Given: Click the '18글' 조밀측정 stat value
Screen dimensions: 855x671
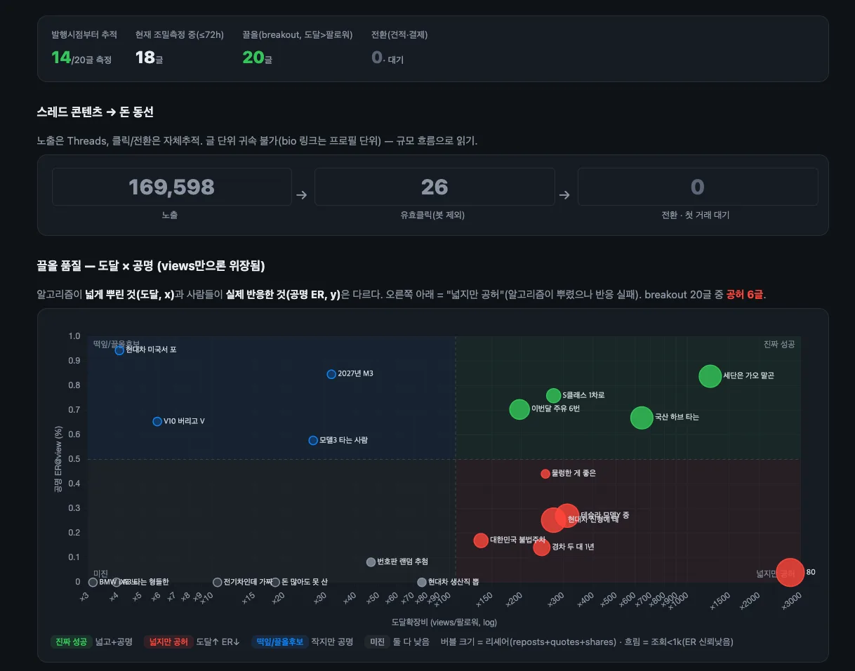Looking at the screenshot, I should (x=149, y=58).
